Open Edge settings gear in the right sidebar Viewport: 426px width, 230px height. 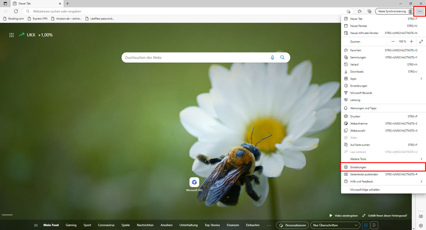[420, 225]
